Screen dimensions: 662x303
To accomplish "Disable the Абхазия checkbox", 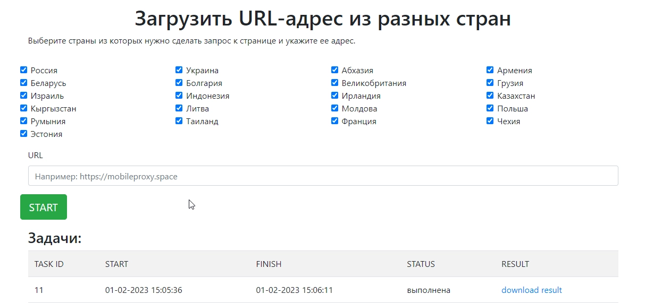I will (x=334, y=70).
